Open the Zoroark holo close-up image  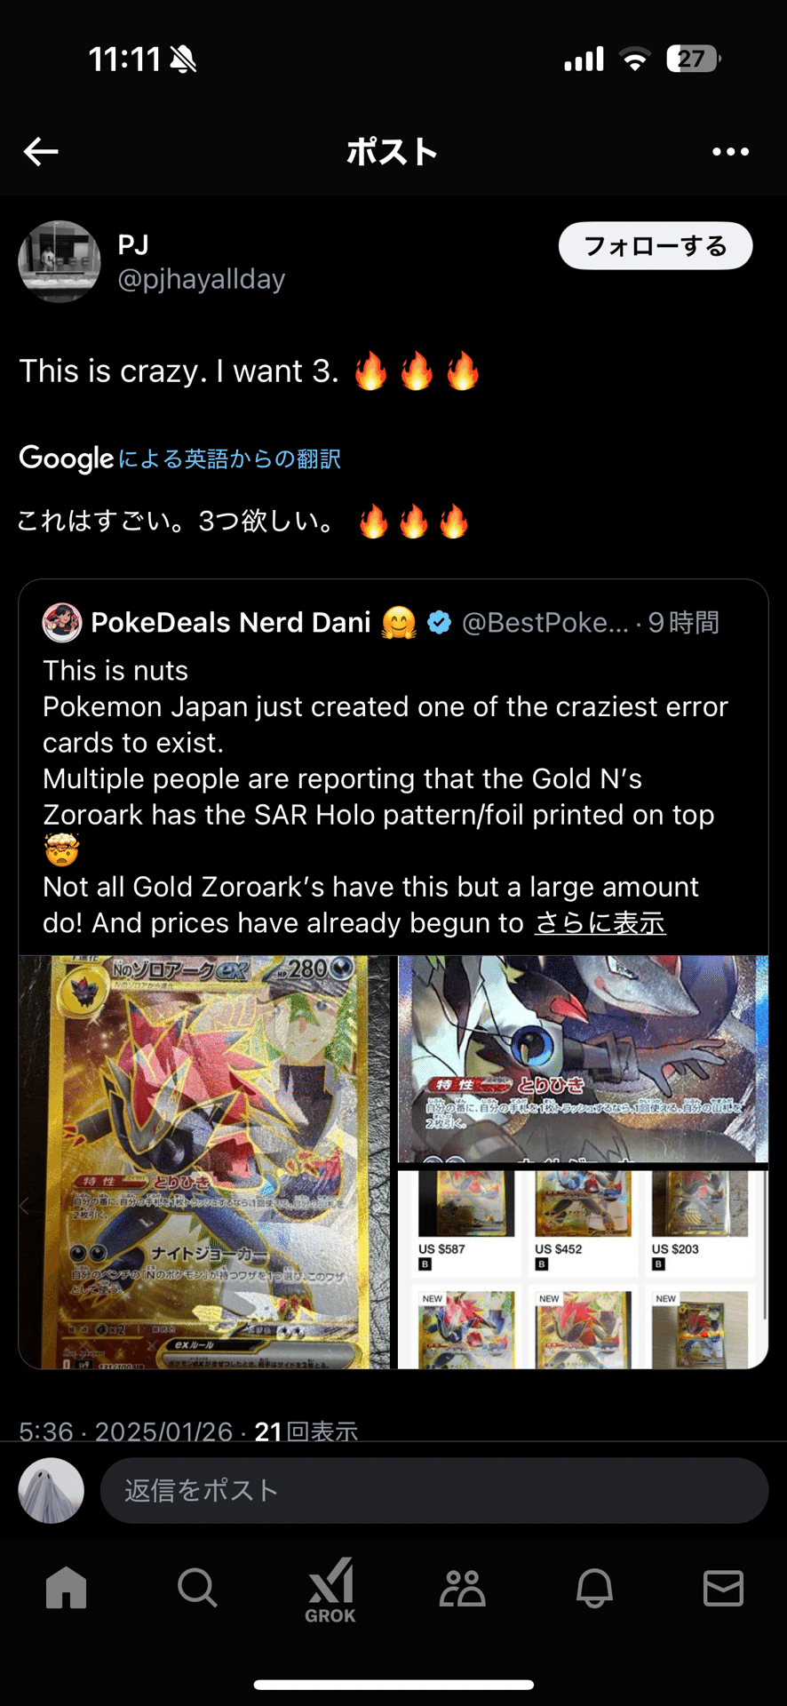coord(583,1059)
